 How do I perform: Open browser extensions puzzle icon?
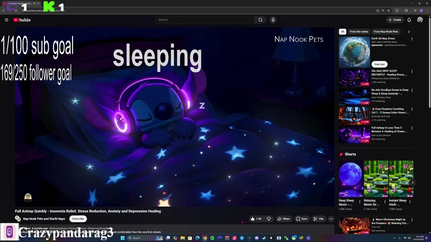point(397,10)
